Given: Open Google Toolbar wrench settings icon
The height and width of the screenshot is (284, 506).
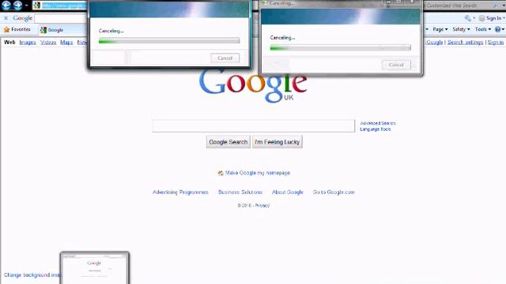Looking at the screenshot, I should point(468,18).
